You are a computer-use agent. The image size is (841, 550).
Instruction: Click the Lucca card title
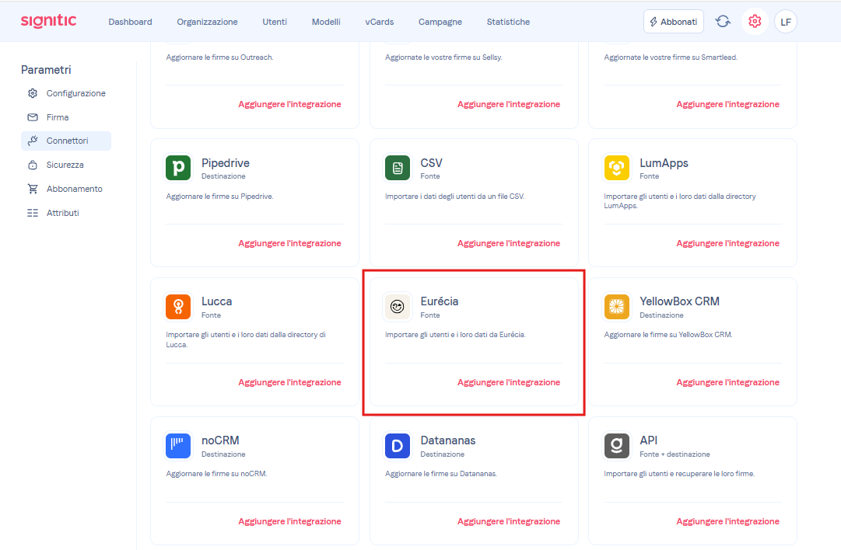(x=217, y=301)
